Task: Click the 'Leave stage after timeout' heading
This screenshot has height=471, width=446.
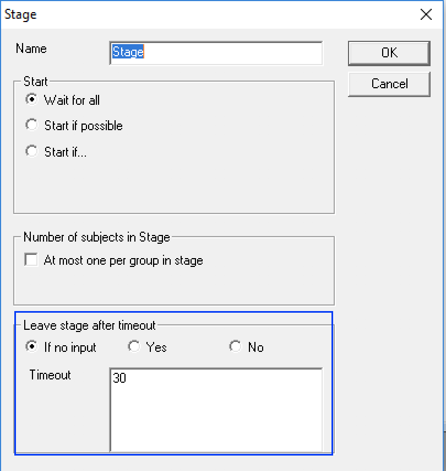Action: coord(90,325)
